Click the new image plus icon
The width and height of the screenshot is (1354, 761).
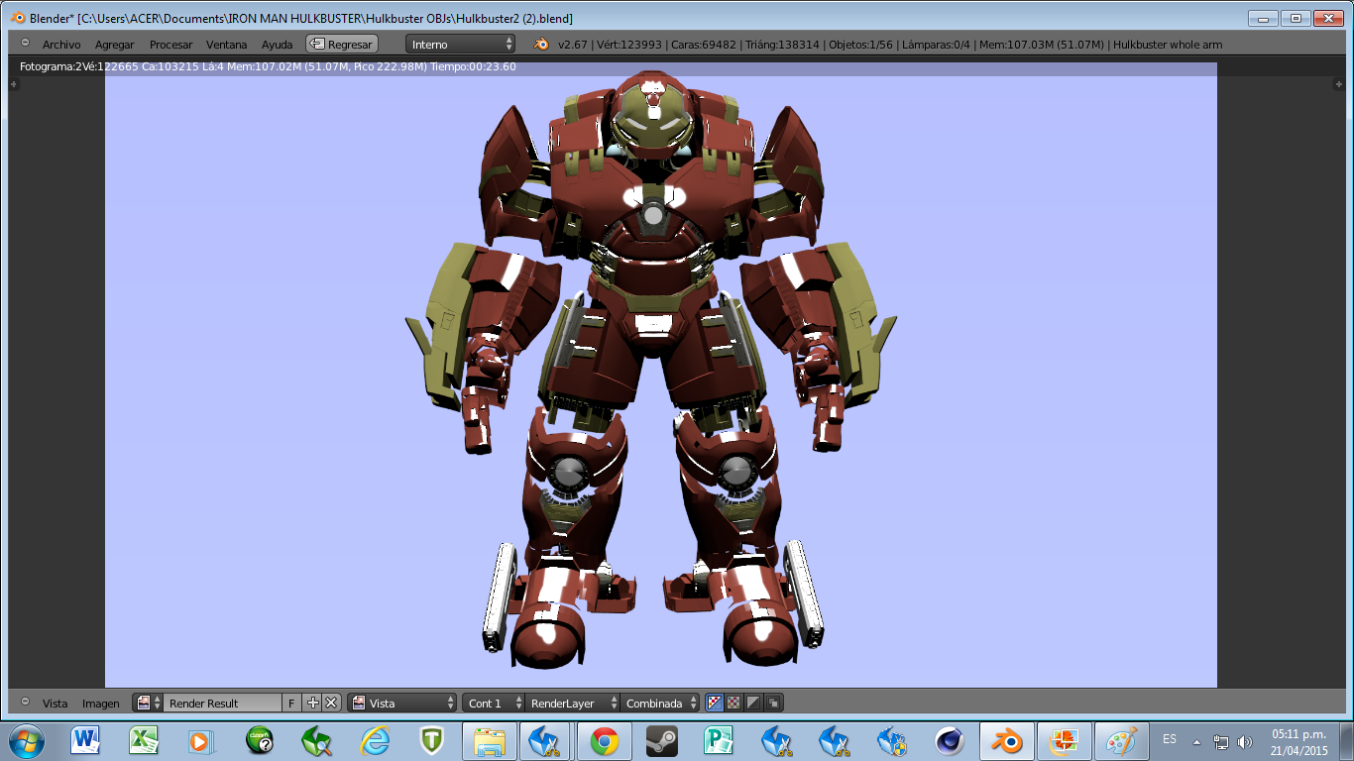coord(313,703)
